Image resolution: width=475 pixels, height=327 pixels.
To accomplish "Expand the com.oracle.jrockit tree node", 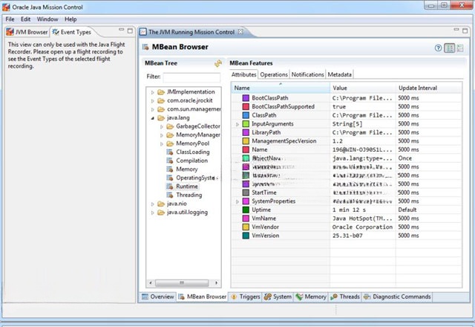I will [x=153, y=101].
